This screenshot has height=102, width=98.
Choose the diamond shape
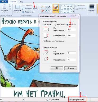pyautogui.click(x=62, y=12)
